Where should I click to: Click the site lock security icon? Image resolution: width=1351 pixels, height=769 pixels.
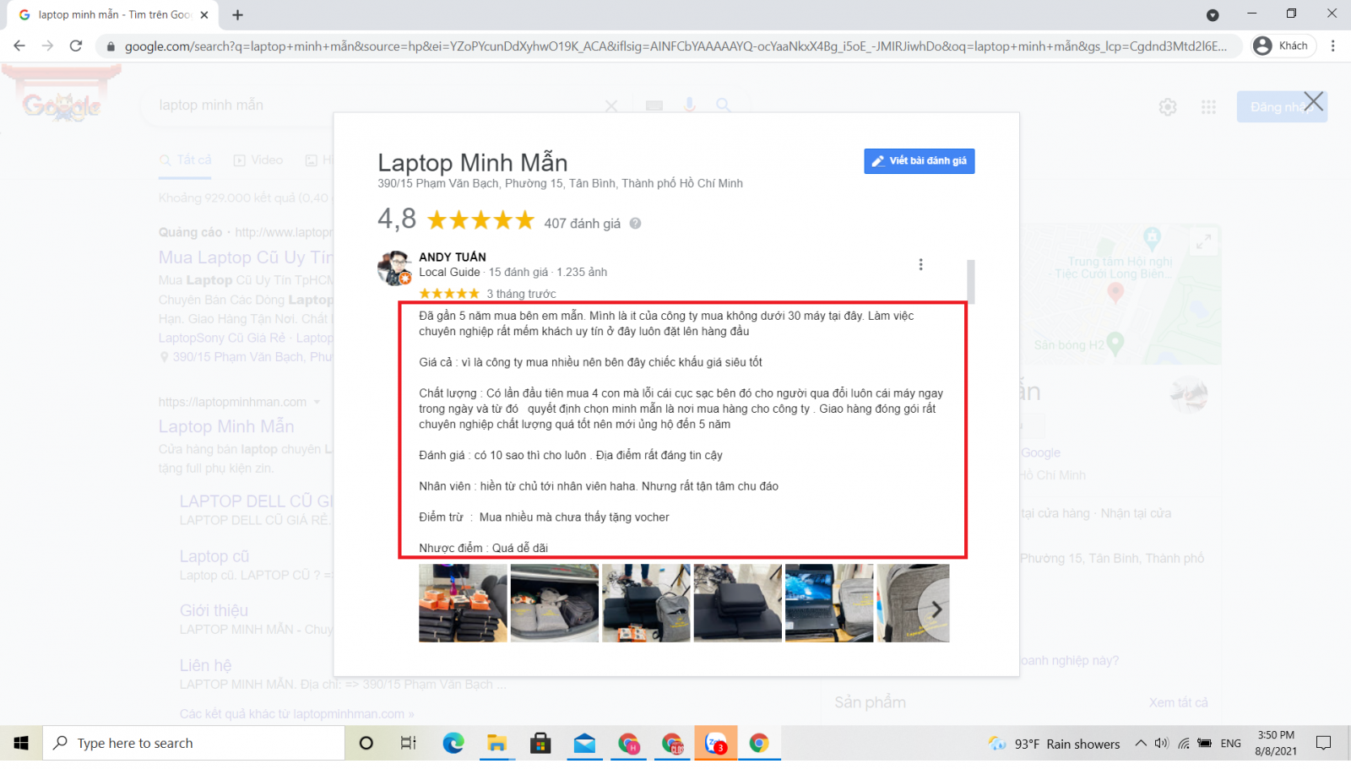coord(110,46)
